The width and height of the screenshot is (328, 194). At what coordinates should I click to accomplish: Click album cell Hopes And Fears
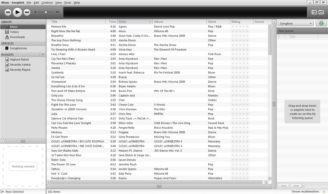click(x=165, y=178)
